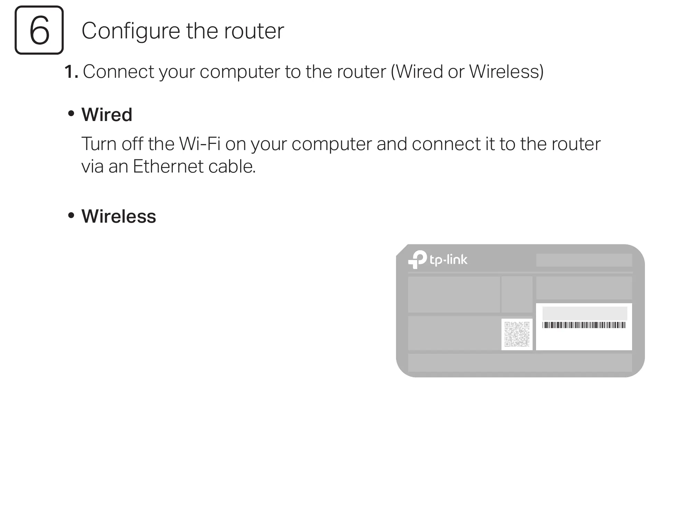Screen dimensions: 676x511
Task: Click the bold step number "1."
Action: pos(72,72)
